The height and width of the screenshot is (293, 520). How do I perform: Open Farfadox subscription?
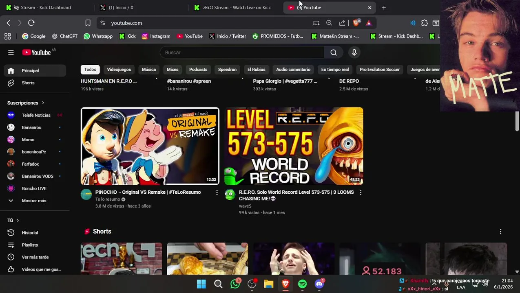point(35,164)
